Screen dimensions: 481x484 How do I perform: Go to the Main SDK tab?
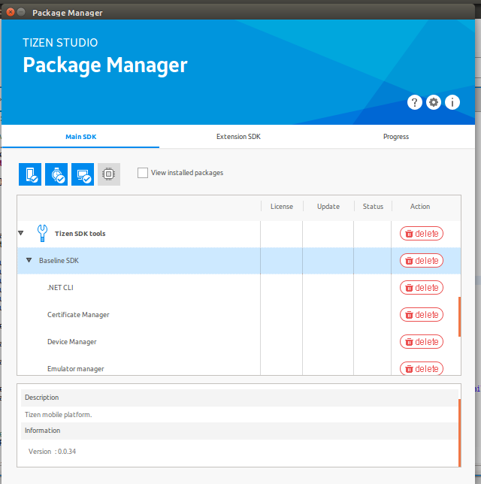pyautogui.click(x=80, y=137)
